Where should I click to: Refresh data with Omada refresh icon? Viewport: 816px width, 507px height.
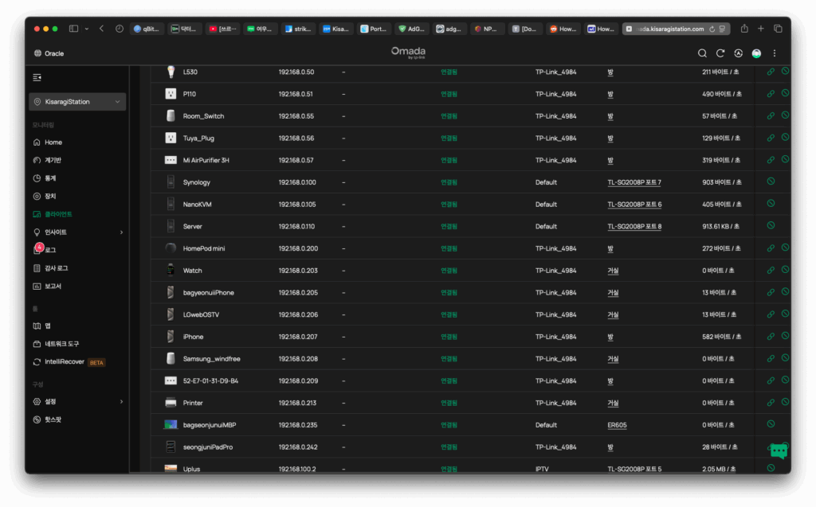pyautogui.click(x=720, y=53)
